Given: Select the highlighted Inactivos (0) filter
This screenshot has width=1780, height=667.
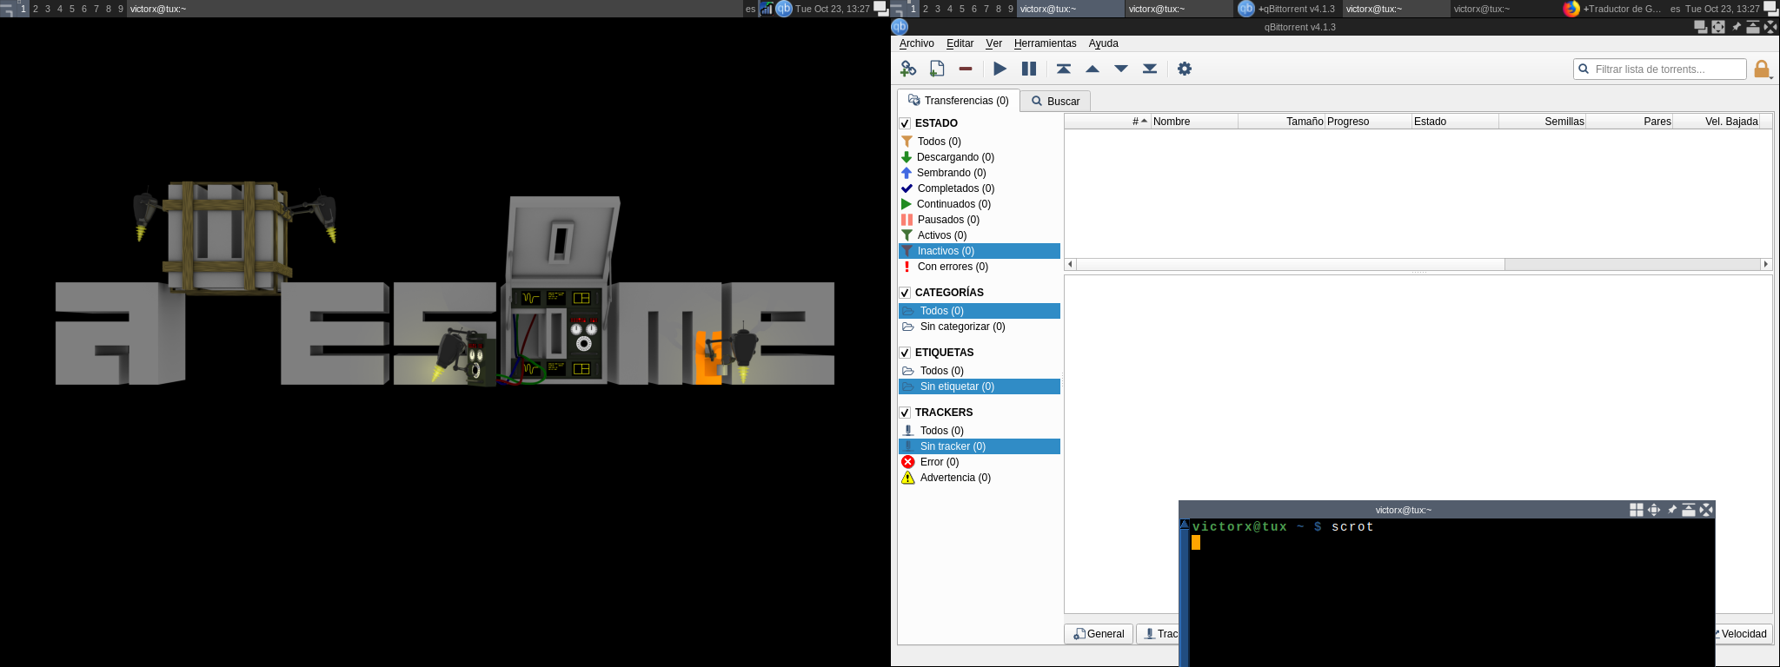Looking at the screenshot, I should coord(980,251).
